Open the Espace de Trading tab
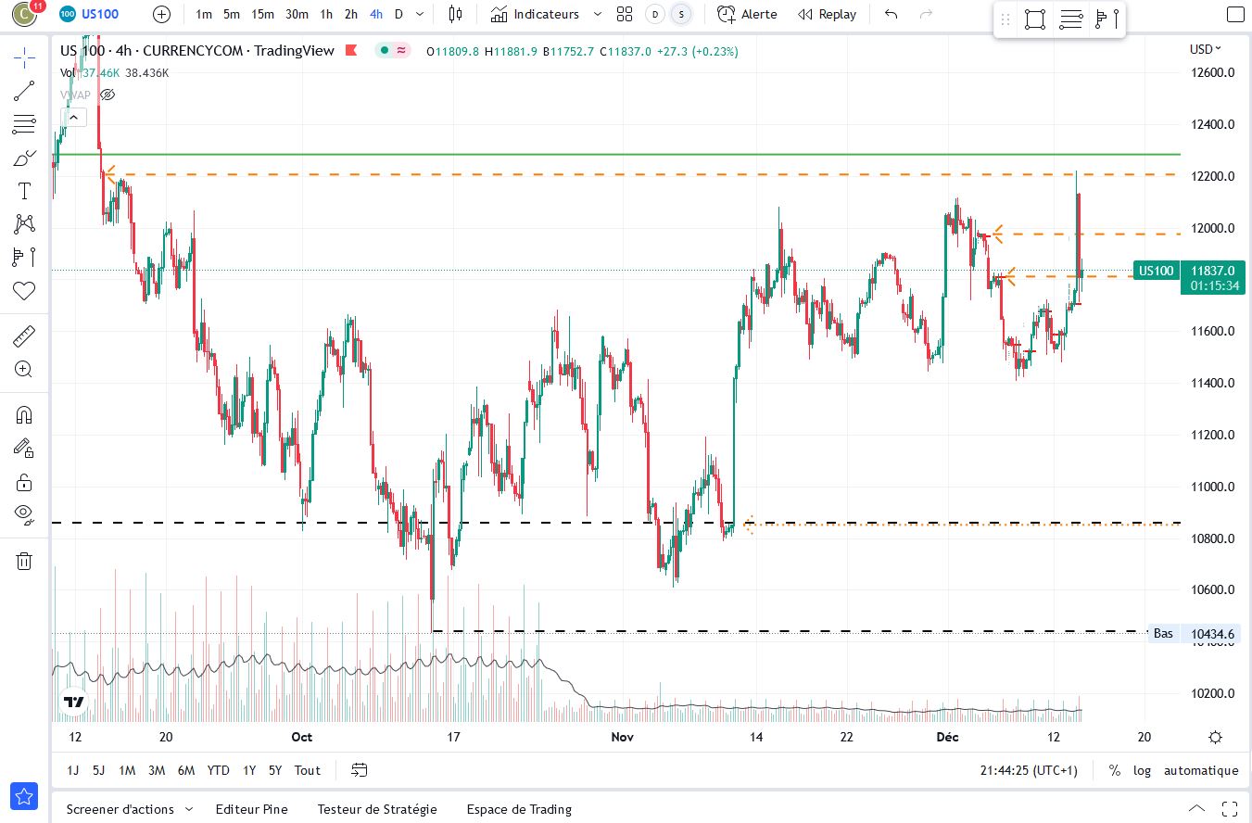 [519, 809]
